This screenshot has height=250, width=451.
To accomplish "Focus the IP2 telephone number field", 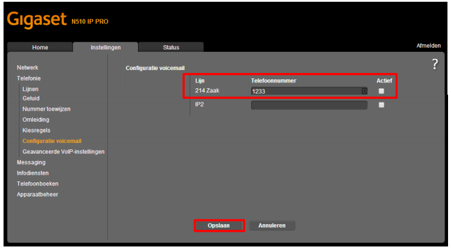I will 309,105.
